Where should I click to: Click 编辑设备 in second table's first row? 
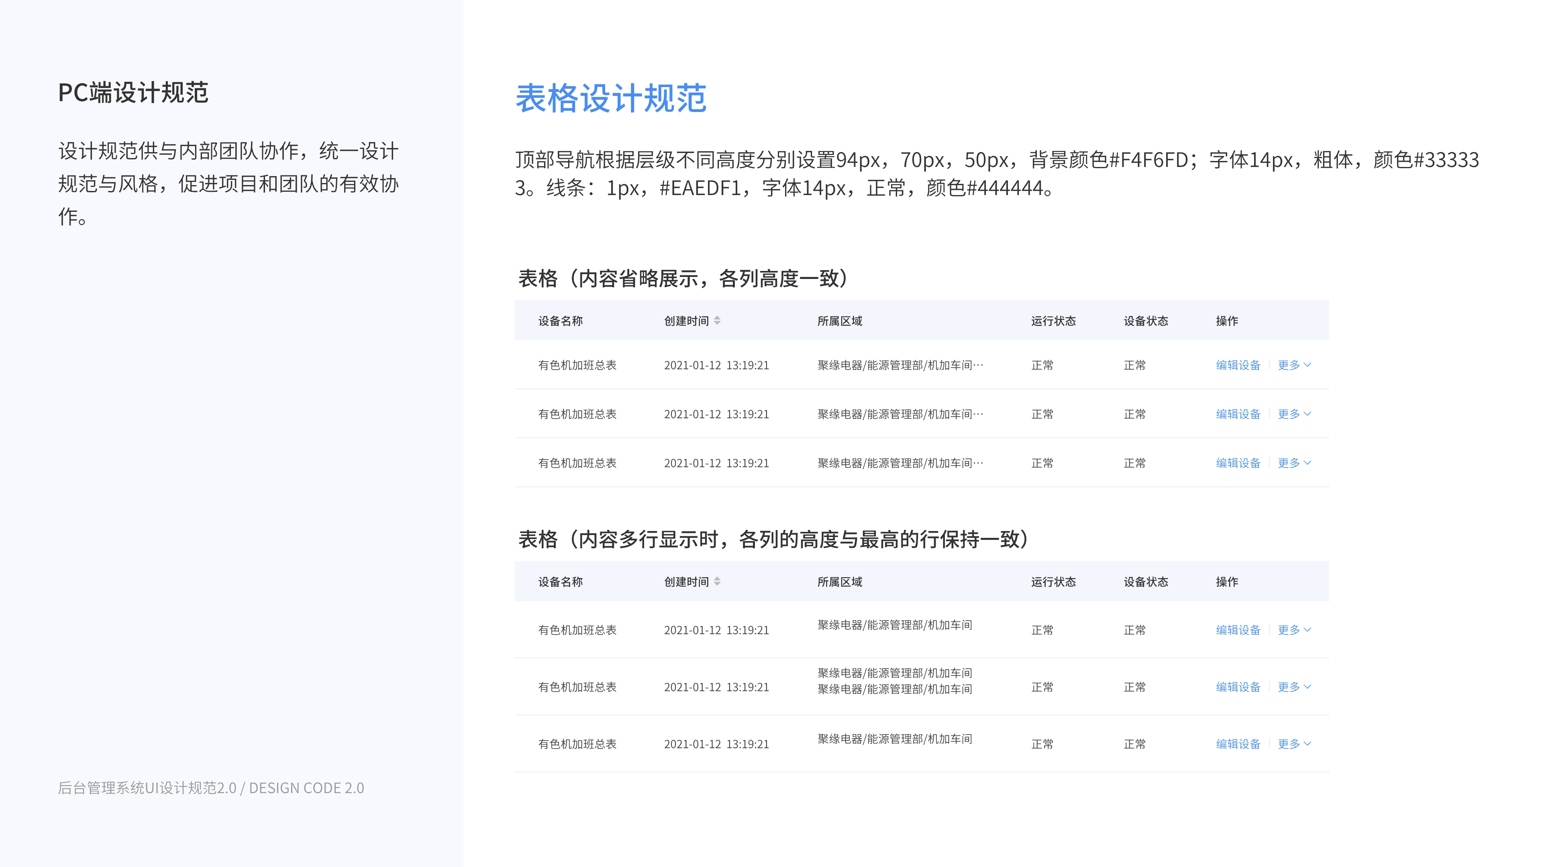1238,630
